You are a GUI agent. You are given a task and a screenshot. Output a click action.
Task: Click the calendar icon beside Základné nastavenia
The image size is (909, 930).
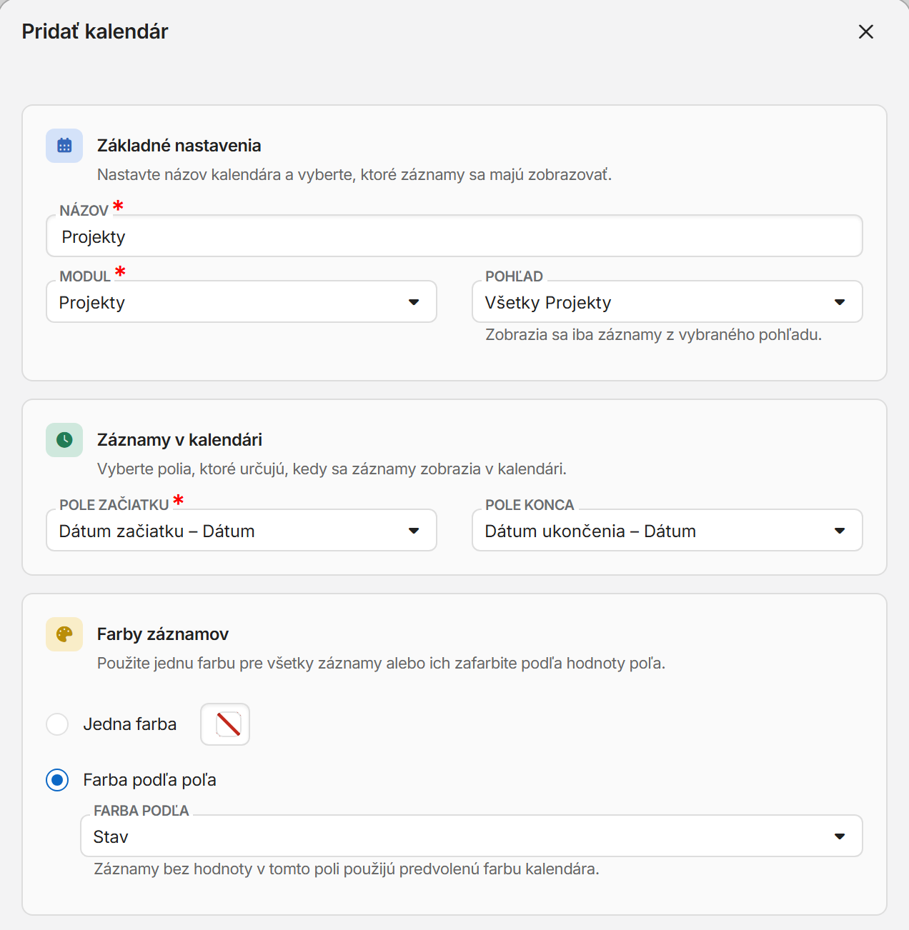pos(64,146)
